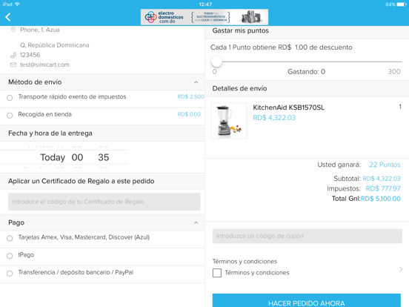Open Términos y condiciones details arrow
The image size is (409, 307).
click(x=401, y=269)
